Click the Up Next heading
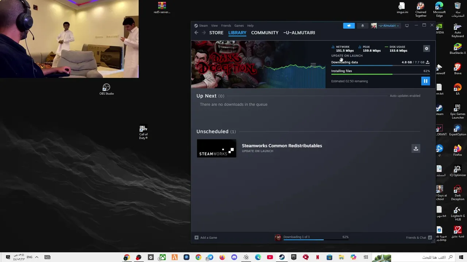The width and height of the screenshot is (467, 262). 207,96
